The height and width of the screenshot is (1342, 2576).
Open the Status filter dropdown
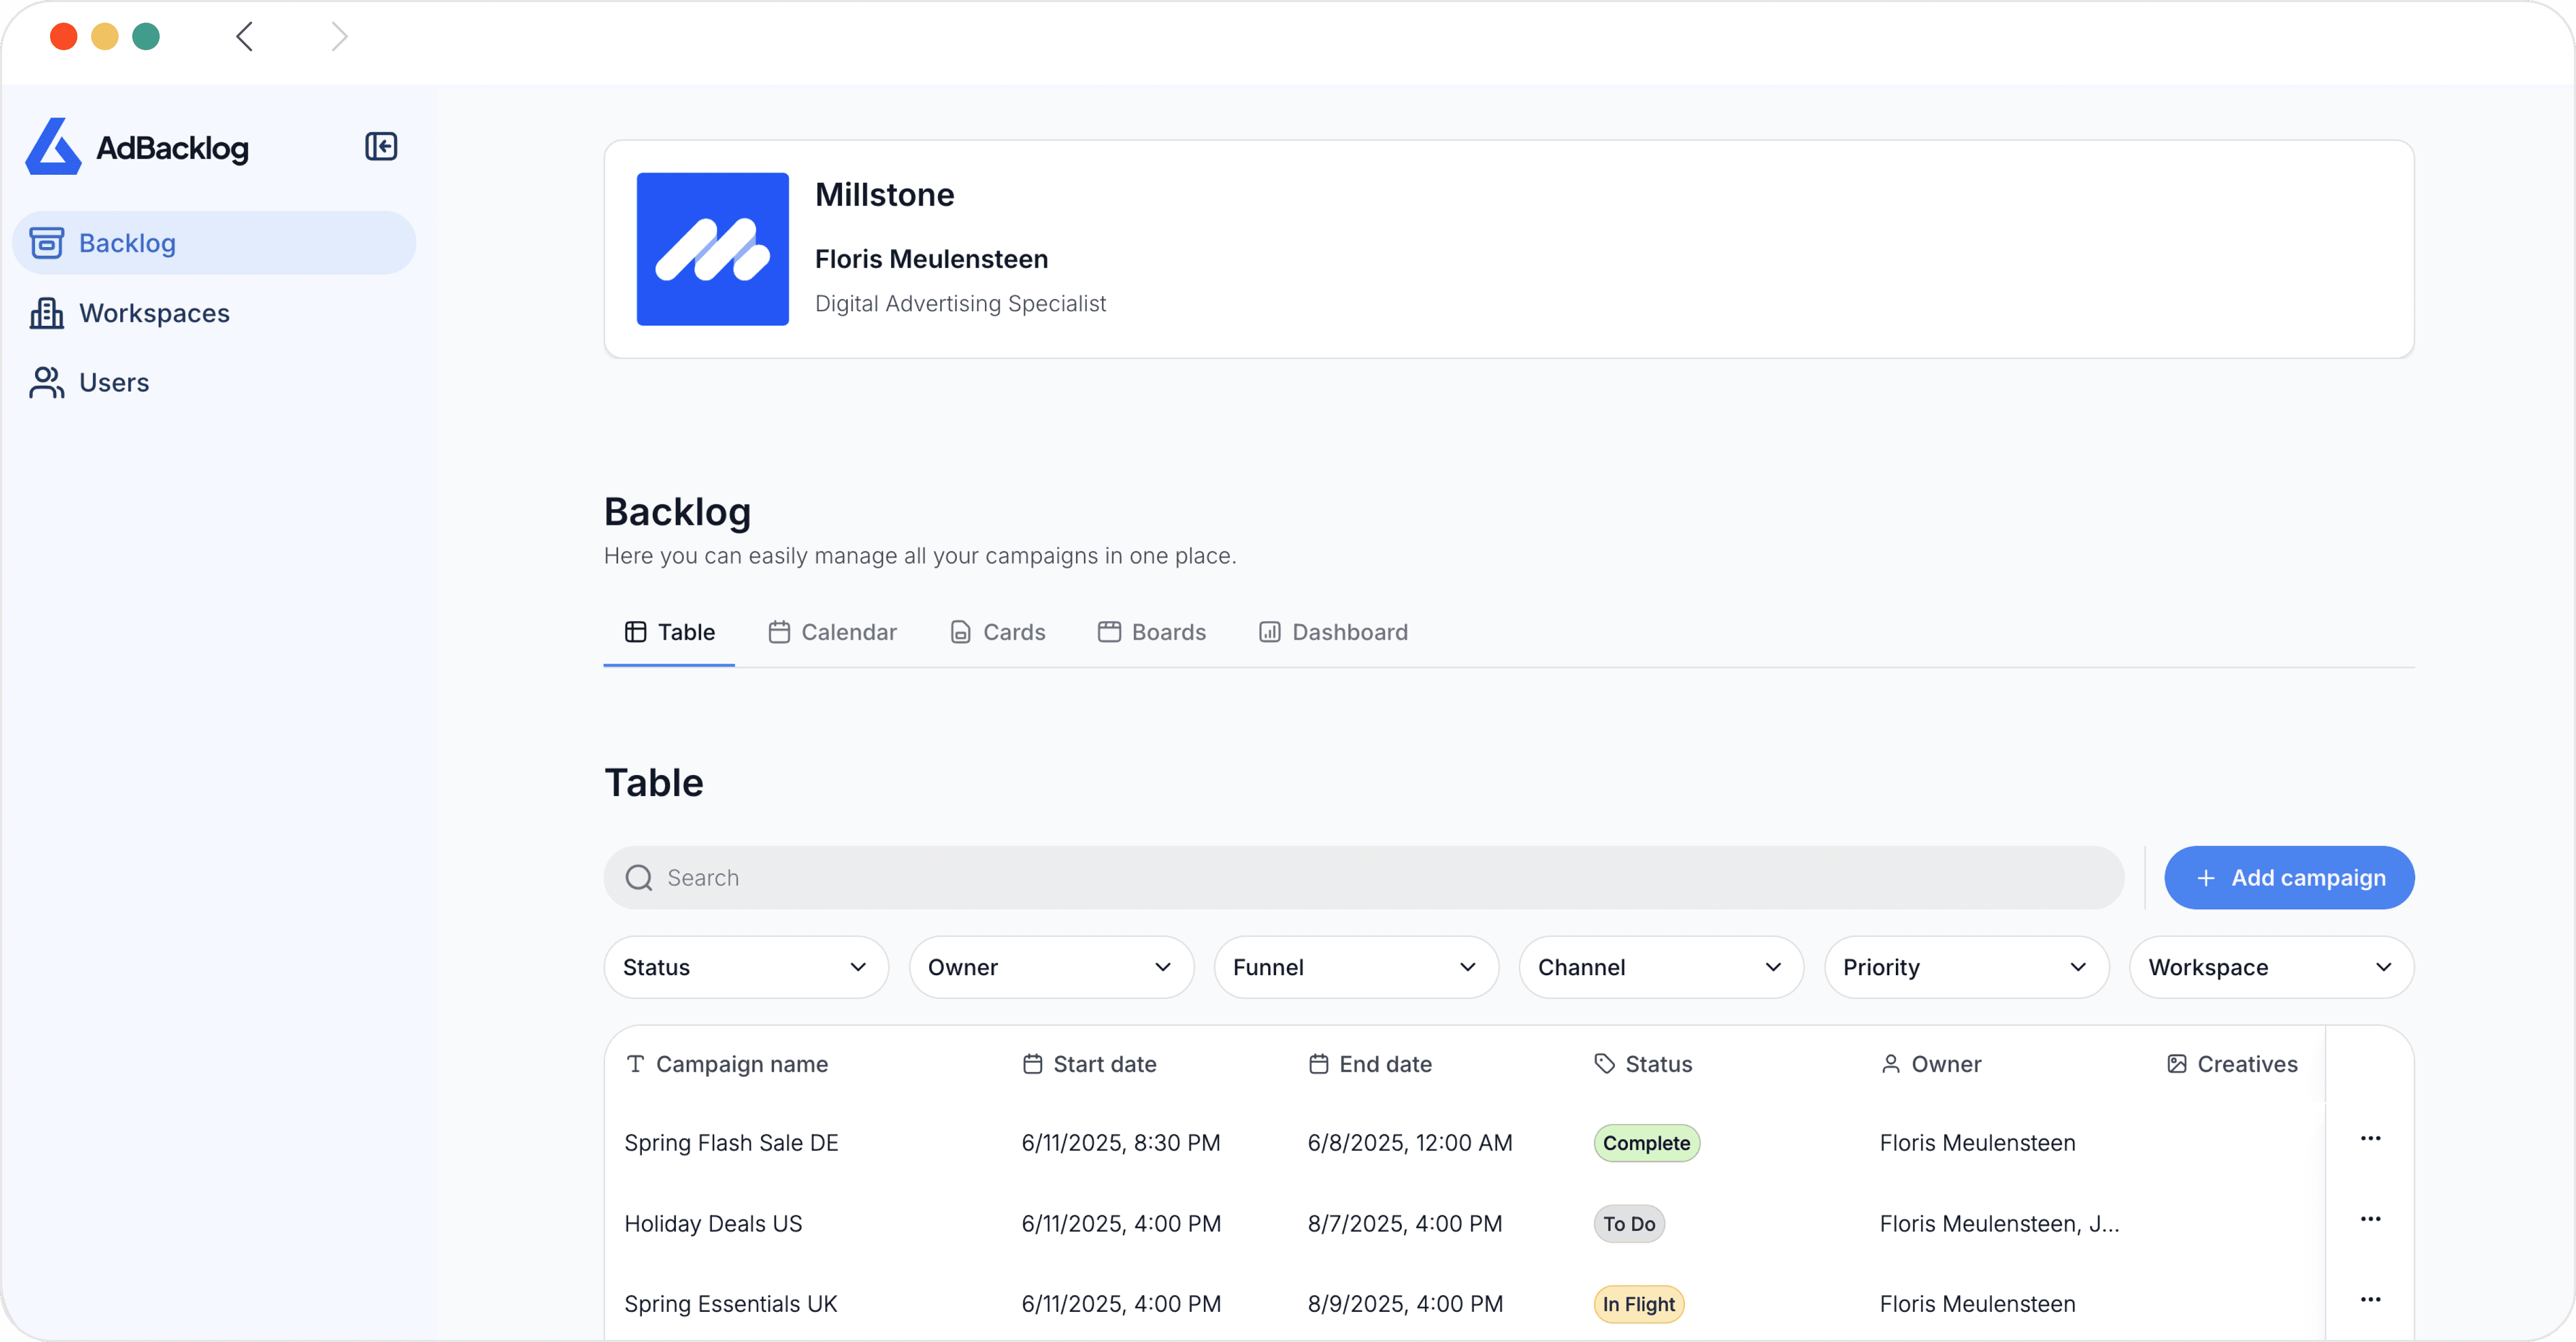[745, 966]
